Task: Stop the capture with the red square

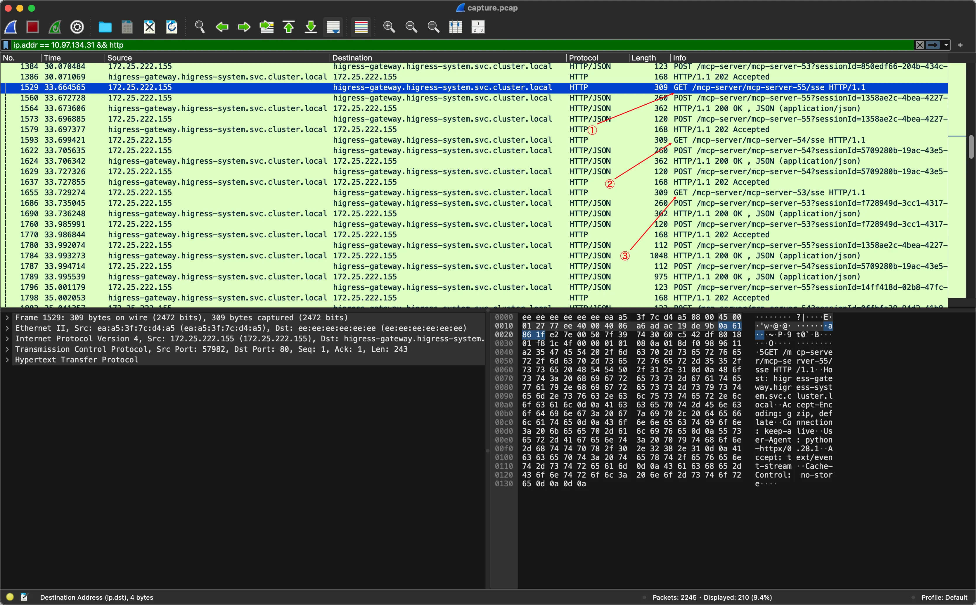Action: point(33,27)
